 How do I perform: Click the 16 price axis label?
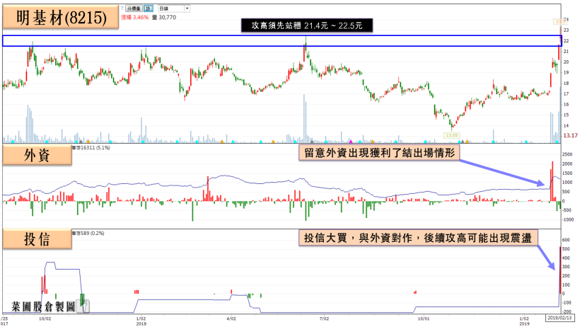[566, 105]
